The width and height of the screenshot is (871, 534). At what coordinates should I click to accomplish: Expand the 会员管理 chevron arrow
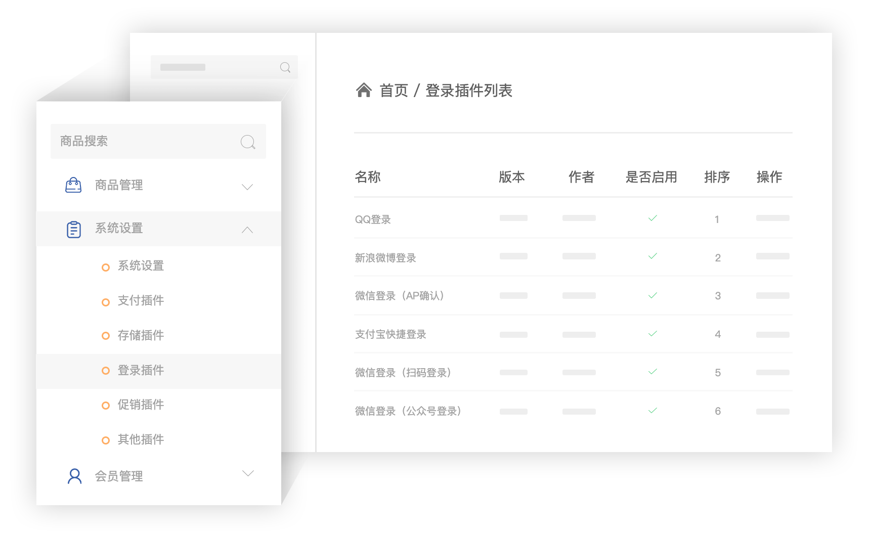point(248,473)
